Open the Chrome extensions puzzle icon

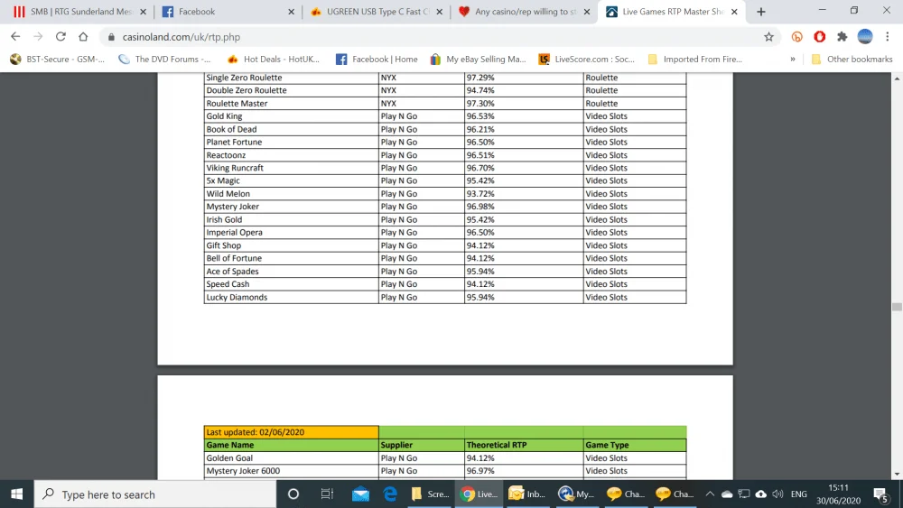(x=842, y=37)
